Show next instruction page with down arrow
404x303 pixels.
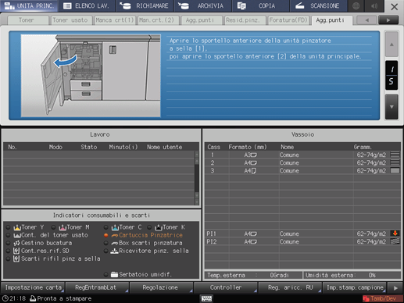click(391, 107)
